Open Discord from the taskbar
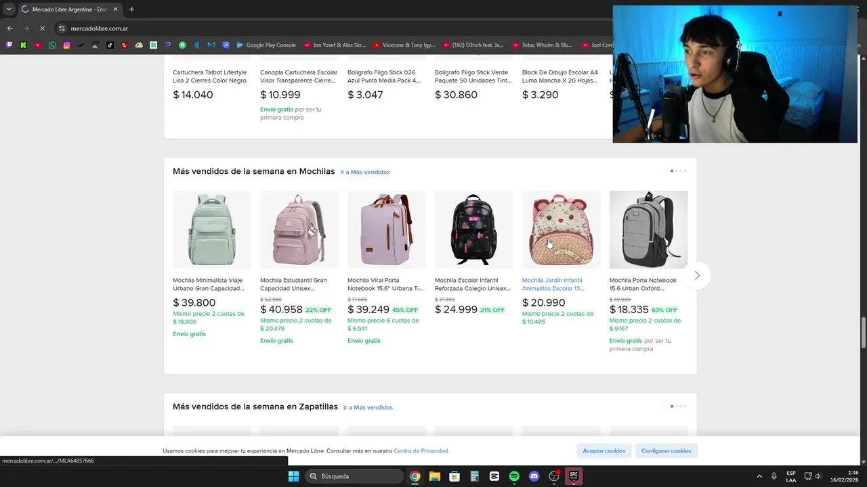 click(x=534, y=476)
